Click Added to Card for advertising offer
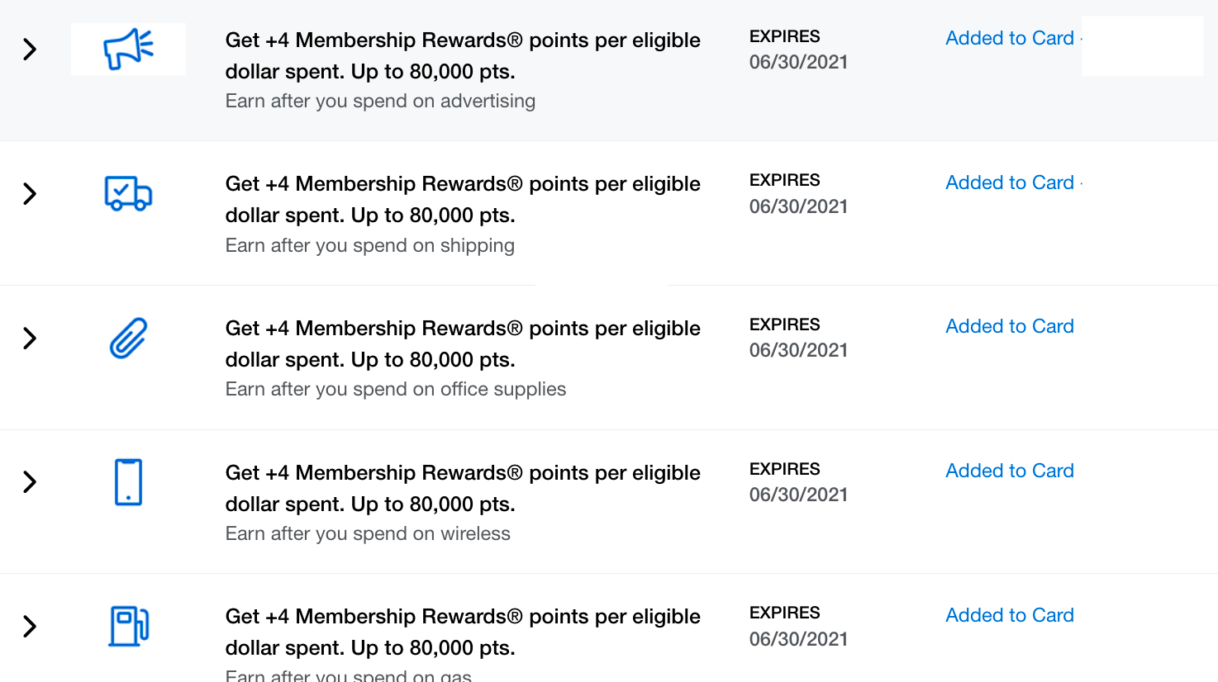The height and width of the screenshot is (682, 1218). click(1010, 38)
